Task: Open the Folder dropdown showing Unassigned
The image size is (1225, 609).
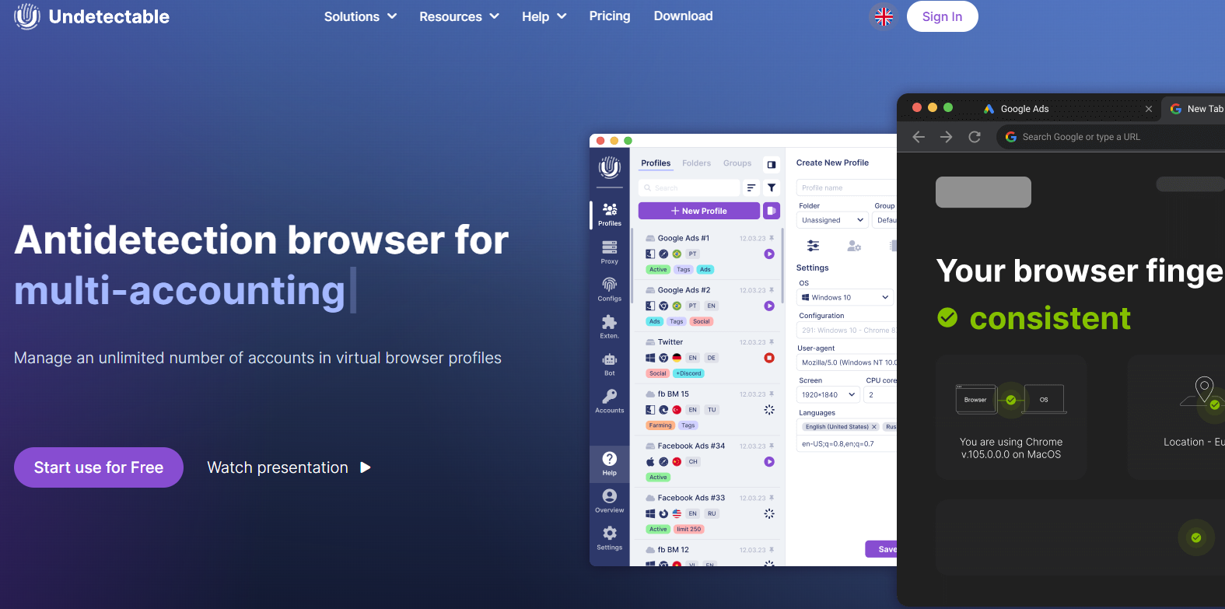Action: point(833,220)
